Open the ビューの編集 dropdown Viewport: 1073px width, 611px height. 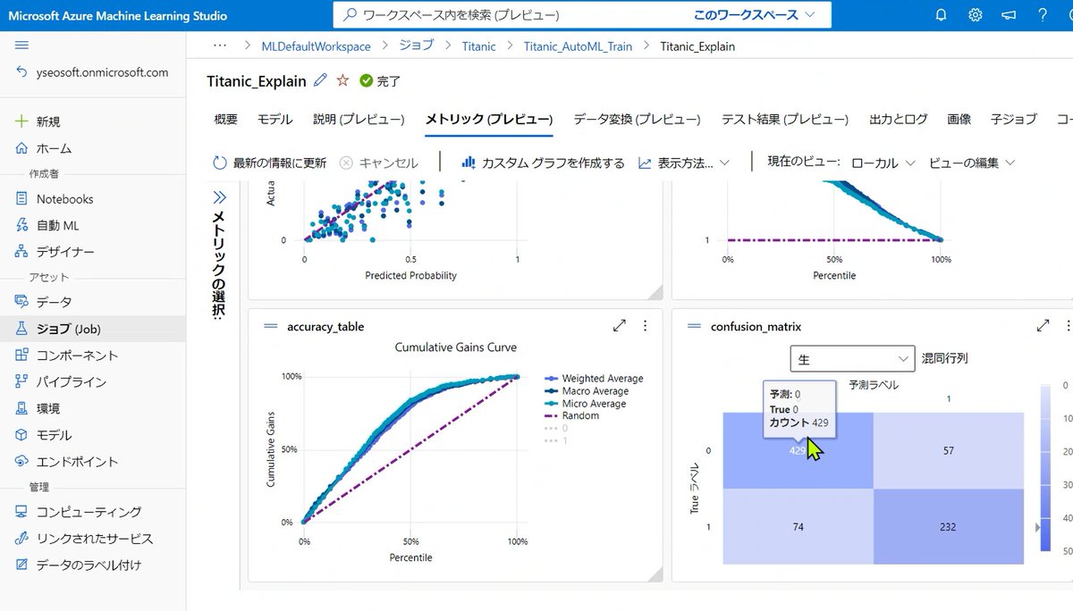click(972, 163)
